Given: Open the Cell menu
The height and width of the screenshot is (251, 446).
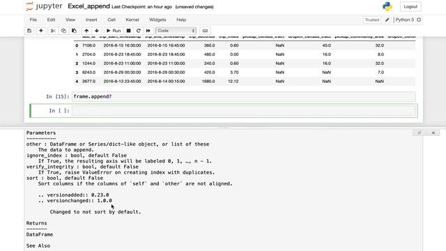Looking at the screenshot, I should [111, 20].
